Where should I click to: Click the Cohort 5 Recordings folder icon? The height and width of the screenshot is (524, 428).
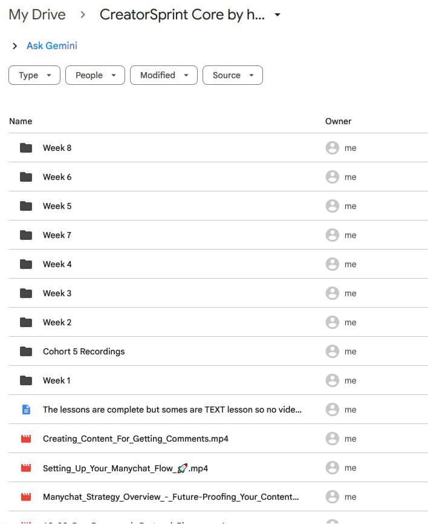[x=25, y=351]
